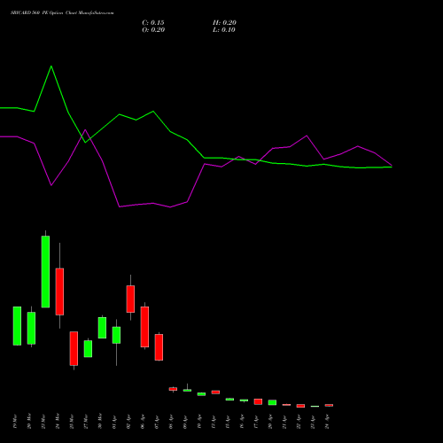Click the high value H: 0.20
The image size is (443, 443).
pos(224,23)
